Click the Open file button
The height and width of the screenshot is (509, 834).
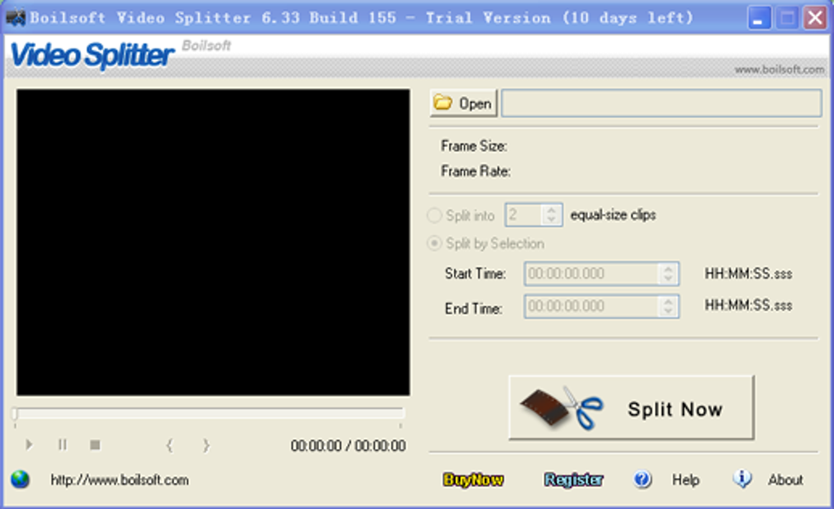(464, 103)
